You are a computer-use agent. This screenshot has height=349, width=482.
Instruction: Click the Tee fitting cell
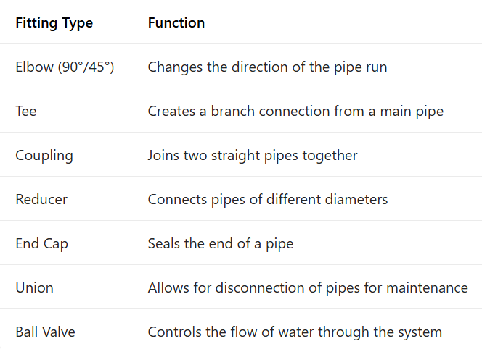26,112
